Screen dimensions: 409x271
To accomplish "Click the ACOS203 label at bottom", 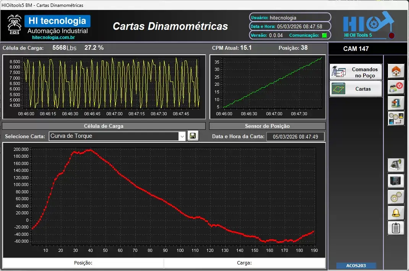I will tap(356, 266).
